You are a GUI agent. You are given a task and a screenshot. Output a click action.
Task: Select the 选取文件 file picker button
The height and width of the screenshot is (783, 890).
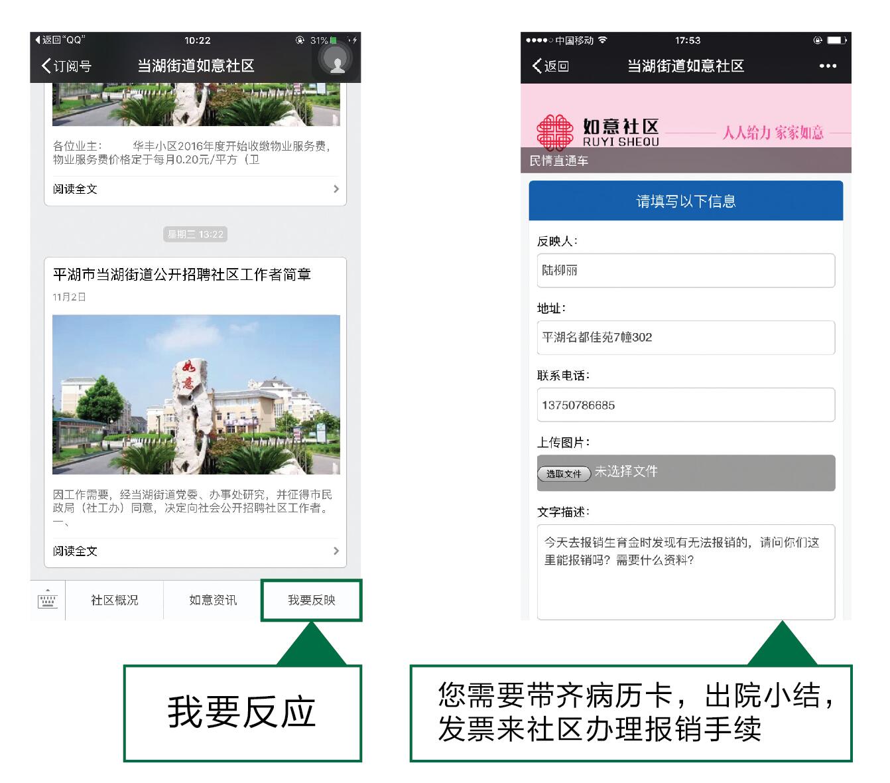[x=564, y=473]
